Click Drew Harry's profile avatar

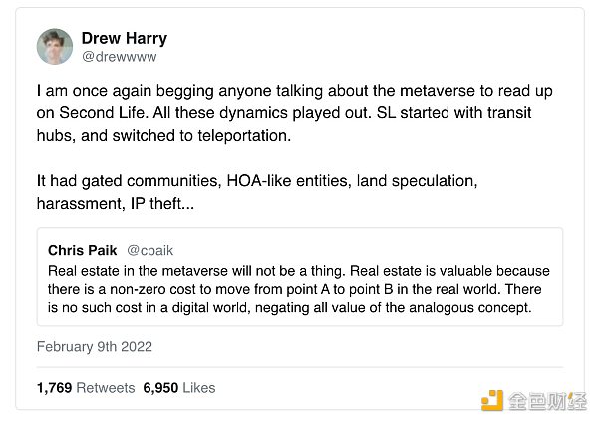click(x=55, y=47)
